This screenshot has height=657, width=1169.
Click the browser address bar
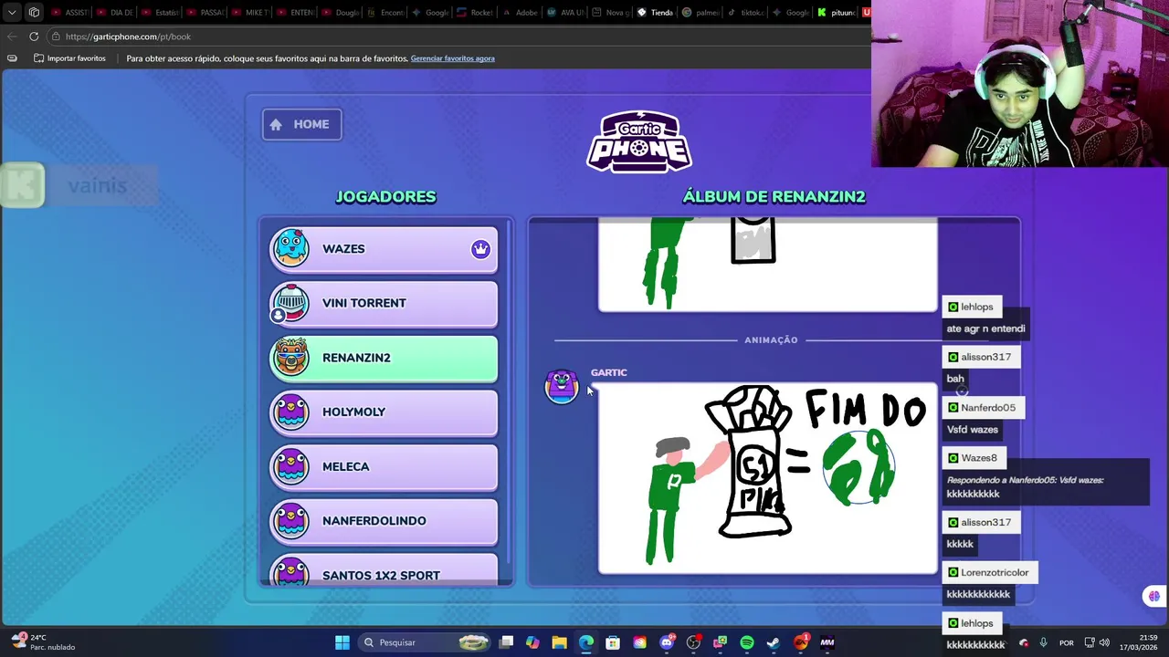[x=457, y=36]
